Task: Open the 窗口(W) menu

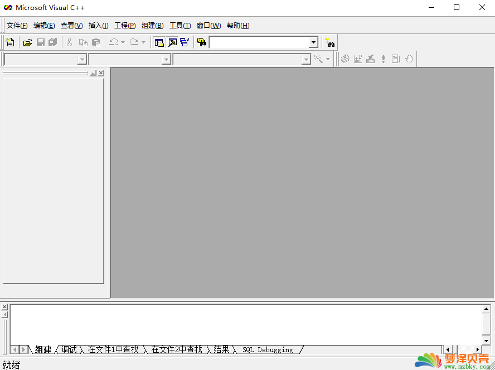Action: pyautogui.click(x=208, y=26)
